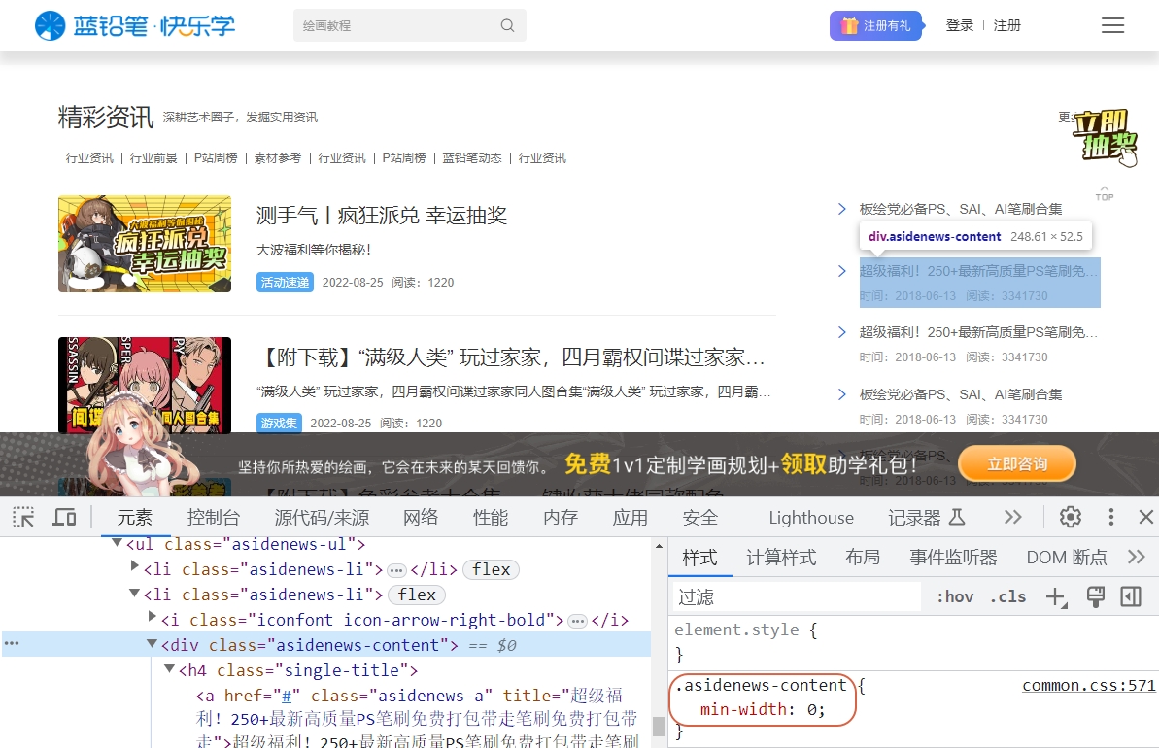This screenshot has width=1159, height=748.
Task: Toggle the :hov element state panel
Action: pyautogui.click(x=955, y=596)
